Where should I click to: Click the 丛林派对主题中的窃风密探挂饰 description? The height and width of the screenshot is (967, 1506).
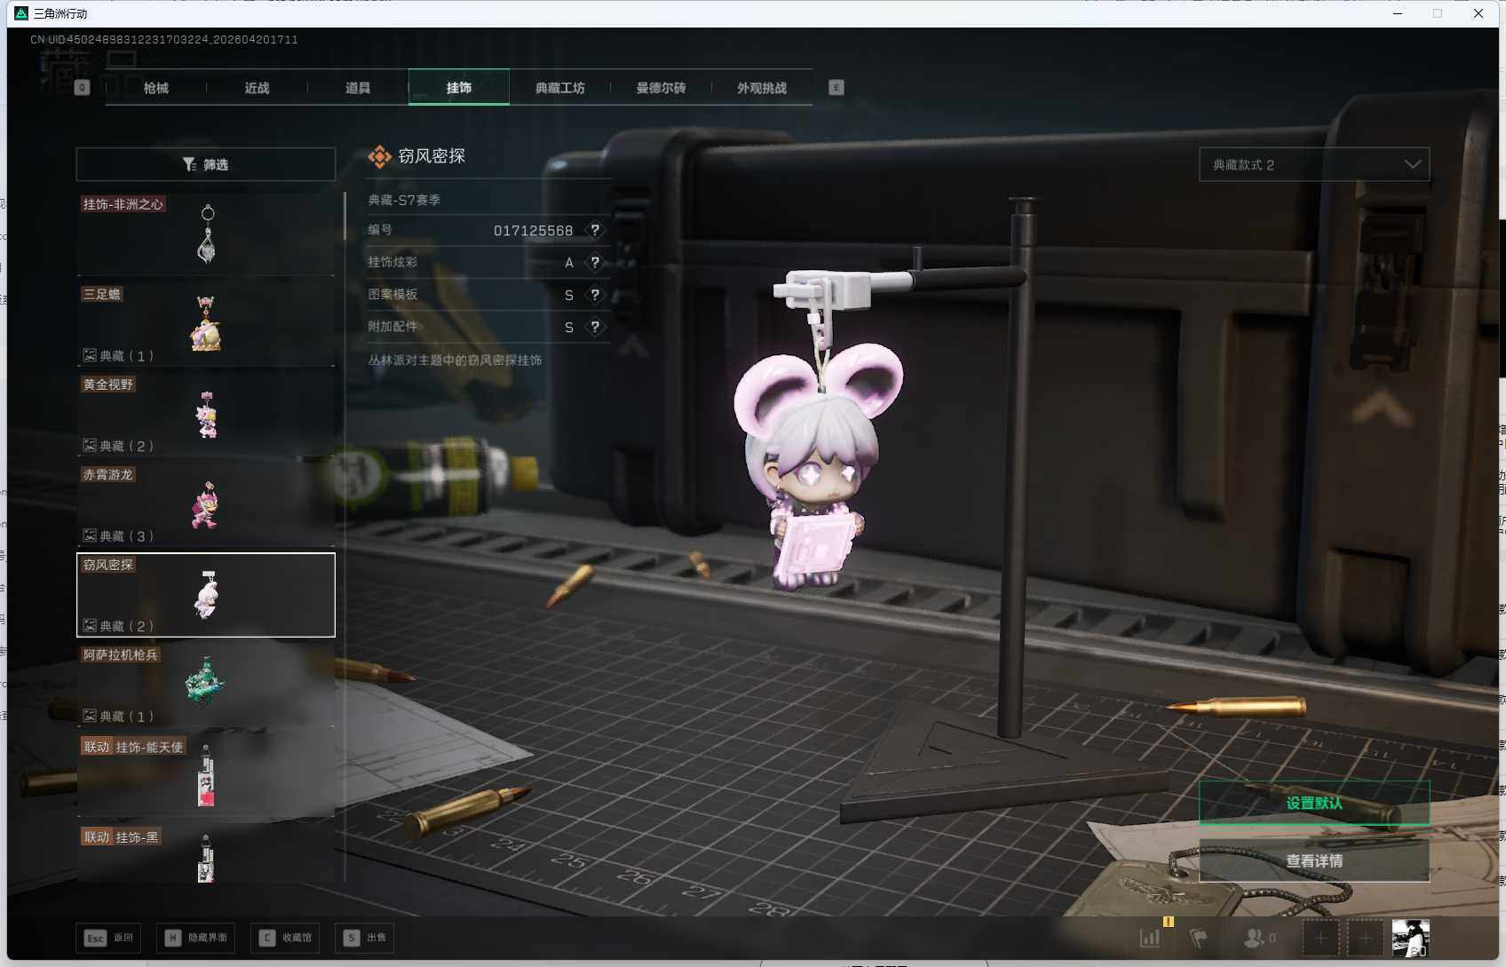pyautogui.click(x=455, y=360)
